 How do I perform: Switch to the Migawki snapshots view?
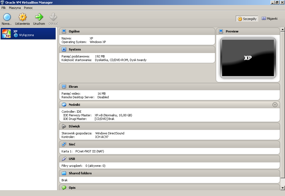(269, 19)
